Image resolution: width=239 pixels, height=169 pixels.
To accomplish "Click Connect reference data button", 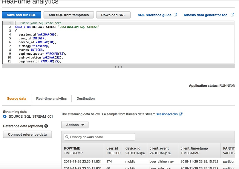I will tap(27, 134).
